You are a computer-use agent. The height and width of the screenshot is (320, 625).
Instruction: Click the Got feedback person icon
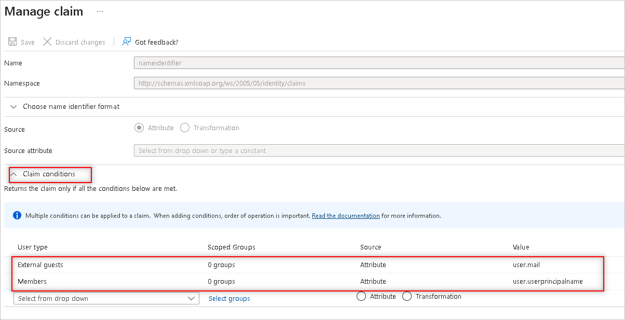(x=127, y=42)
